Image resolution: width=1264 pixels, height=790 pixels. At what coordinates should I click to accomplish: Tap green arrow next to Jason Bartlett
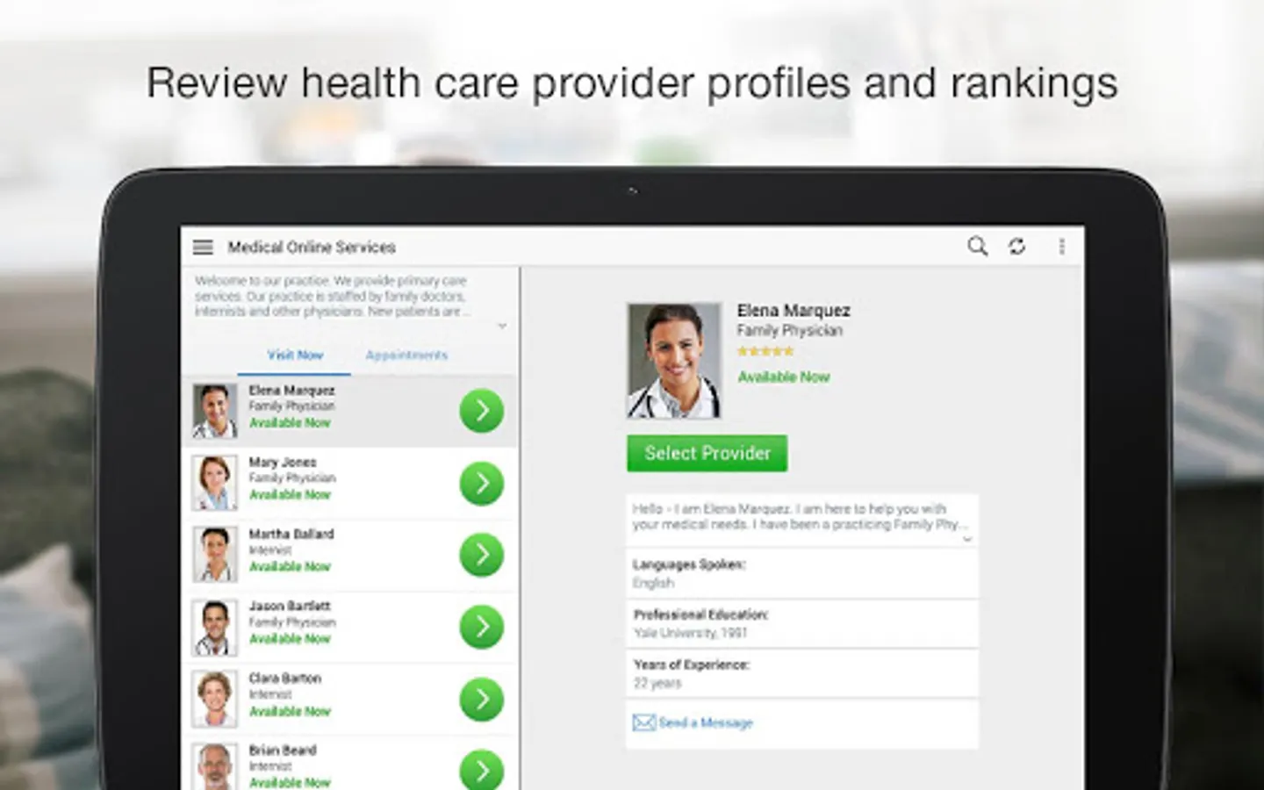pyautogui.click(x=481, y=627)
